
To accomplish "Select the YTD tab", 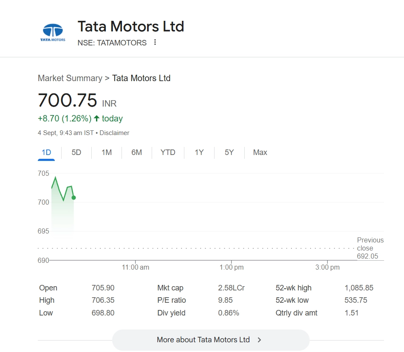I will pyautogui.click(x=168, y=152).
